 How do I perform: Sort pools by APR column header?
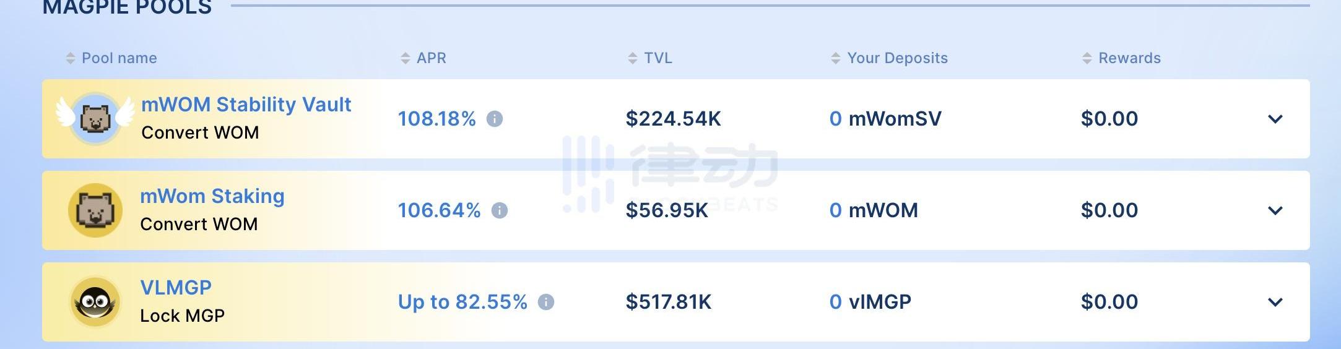point(431,58)
